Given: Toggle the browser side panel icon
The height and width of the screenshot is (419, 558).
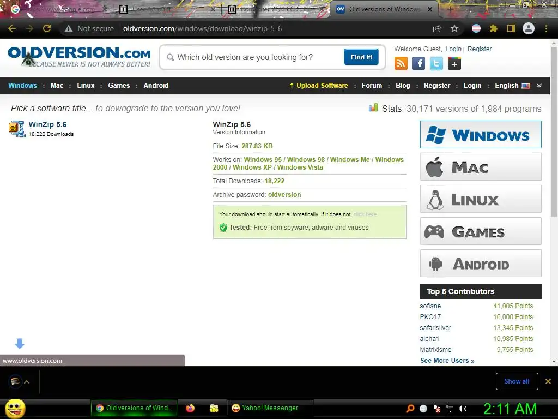Looking at the screenshot, I should click(511, 28).
